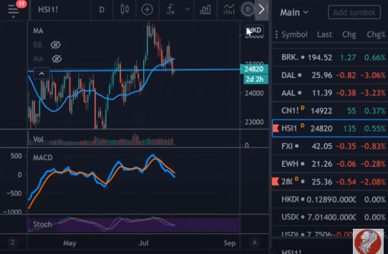Select the BRK. watchlist row
Image resolution: width=388 pixels, height=254 pixels.
coord(330,57)
